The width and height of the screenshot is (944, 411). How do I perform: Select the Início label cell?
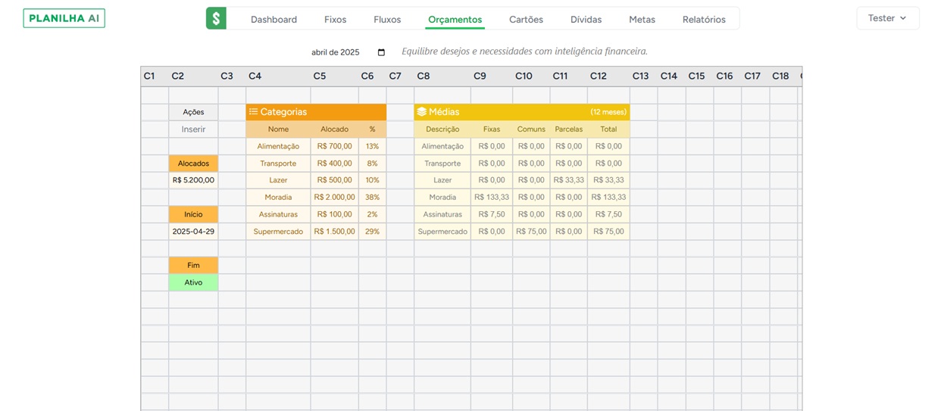coord(193,214)
